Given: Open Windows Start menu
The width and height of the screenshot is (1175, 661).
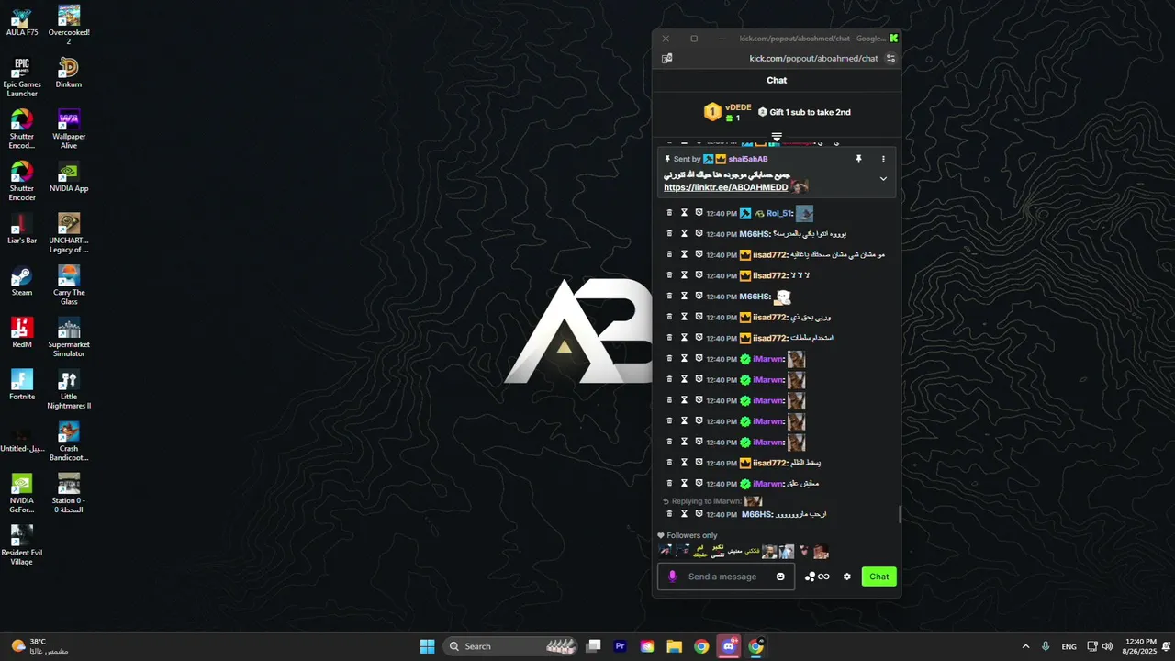Looking at the screenshot, I should (427, 646).
